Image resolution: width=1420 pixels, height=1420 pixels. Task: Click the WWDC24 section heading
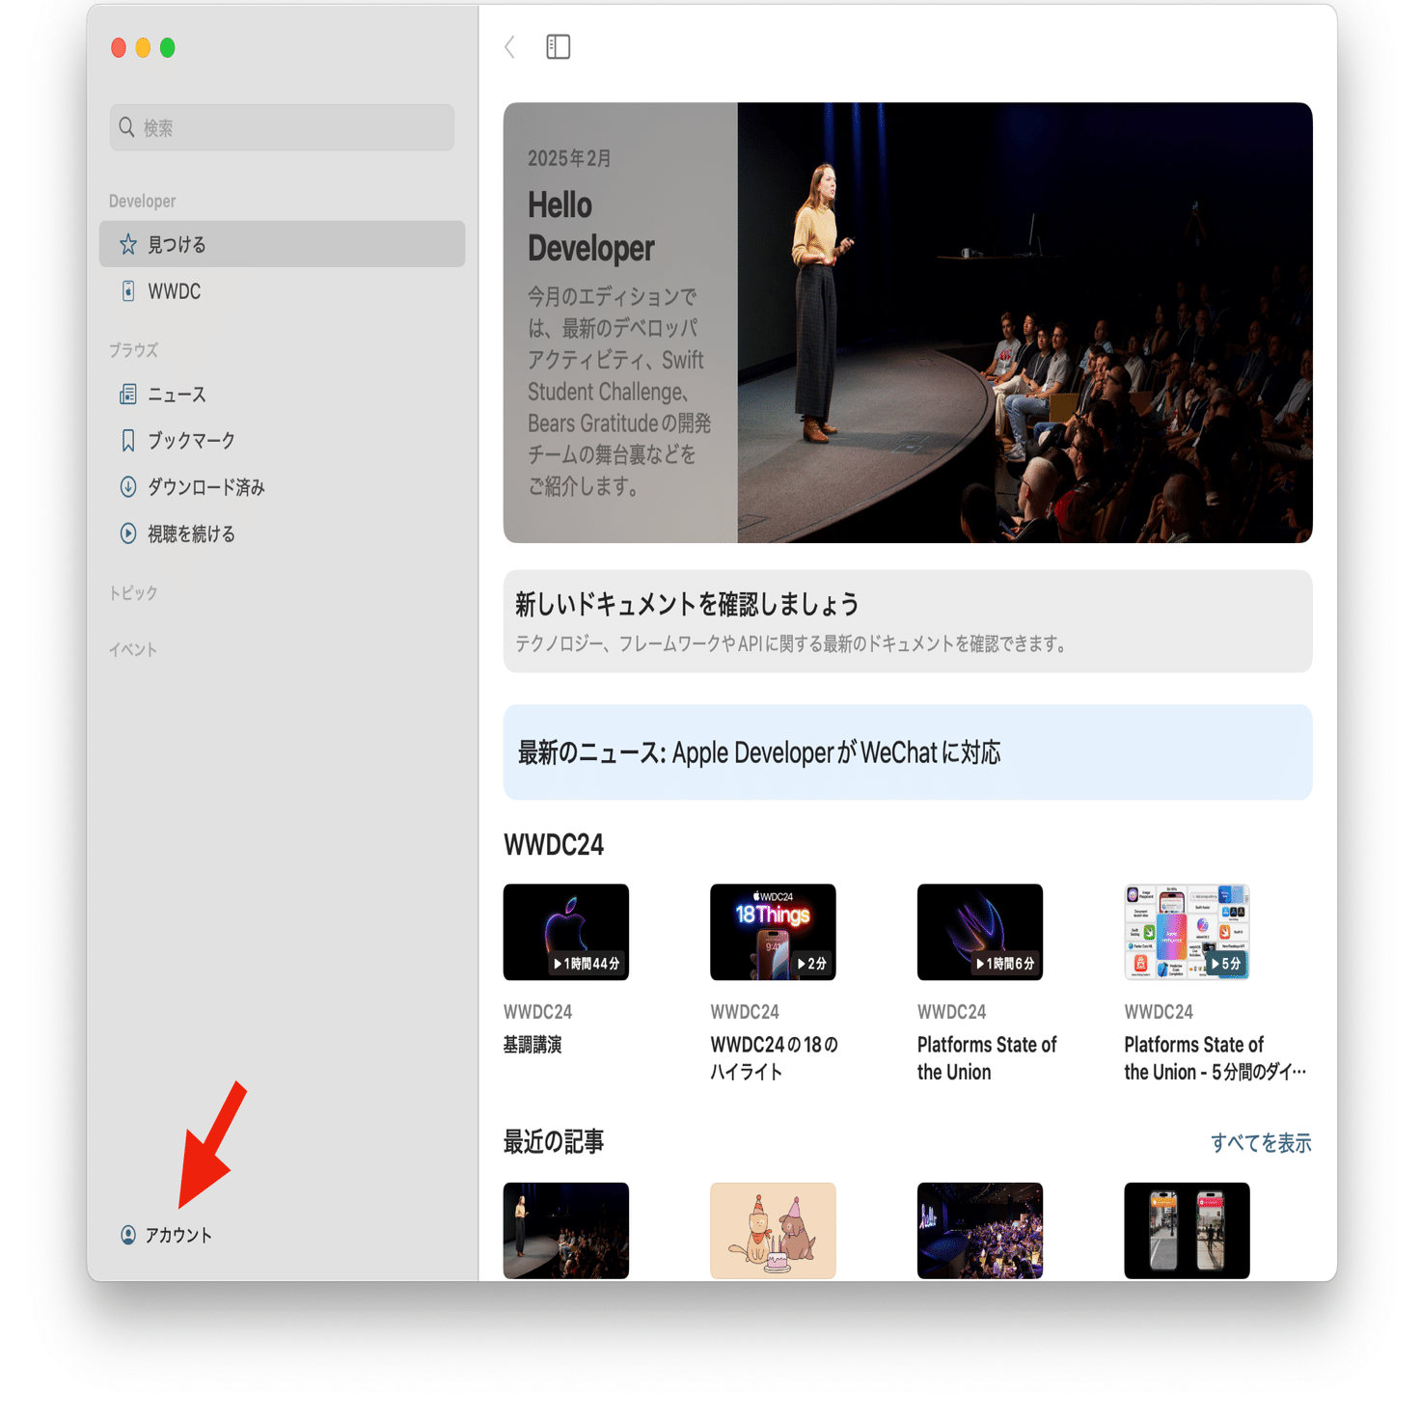click(554, 845)
